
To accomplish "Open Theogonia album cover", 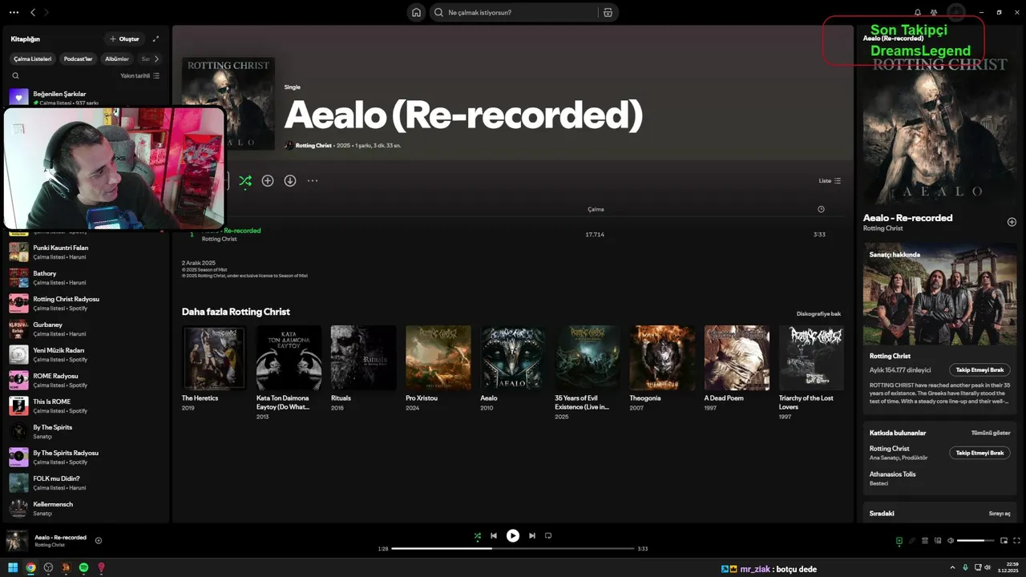I will click(x=662, y=357).
